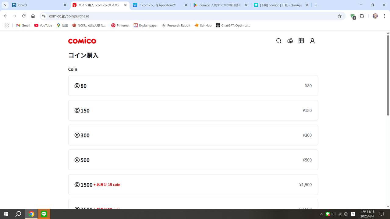The width and height of the screenshot is (390, 219).
Task: Select the 500 coin package
Action: [x=193, y=160]
